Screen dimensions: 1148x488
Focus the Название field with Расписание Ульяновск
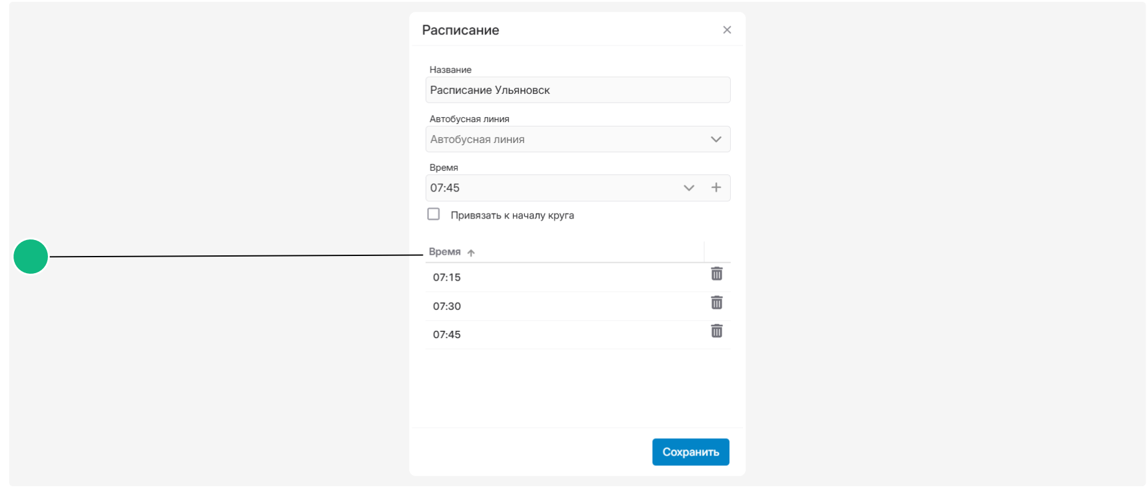point(578,90)
